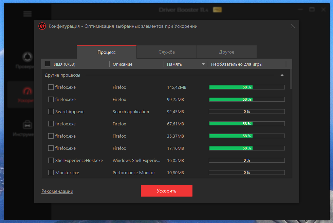Collapse the Другие процессы group arrow

(x=282, y=75)
